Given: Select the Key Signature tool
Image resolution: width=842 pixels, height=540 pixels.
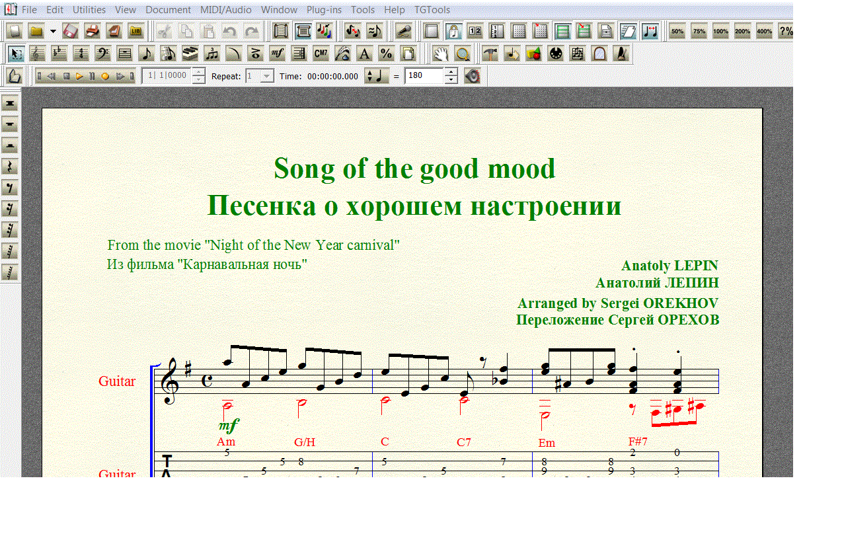Looking at the screenshot, I should (x=60, y=54).
